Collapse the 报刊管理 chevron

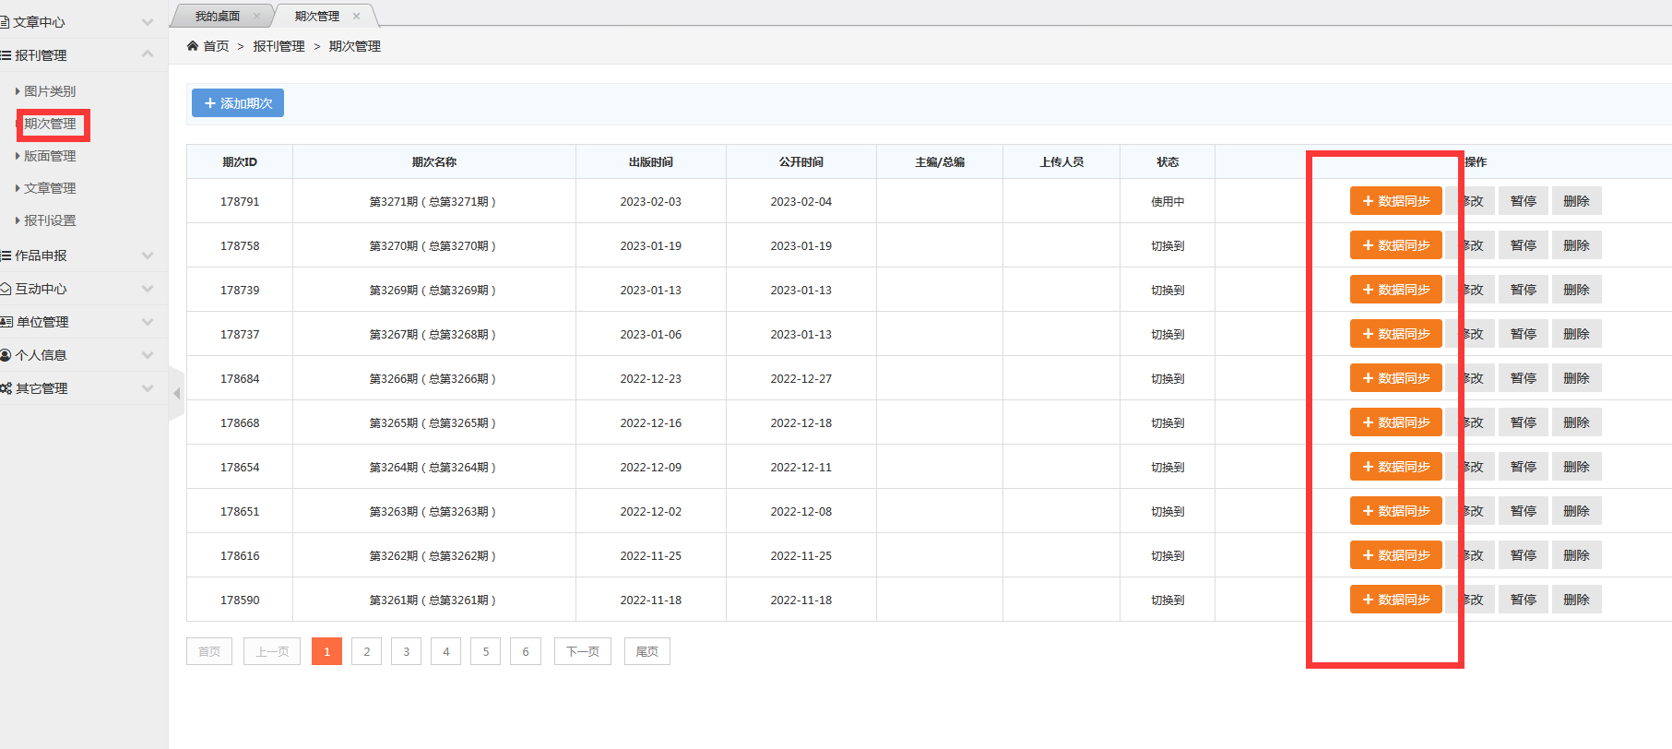coord(148,55)
